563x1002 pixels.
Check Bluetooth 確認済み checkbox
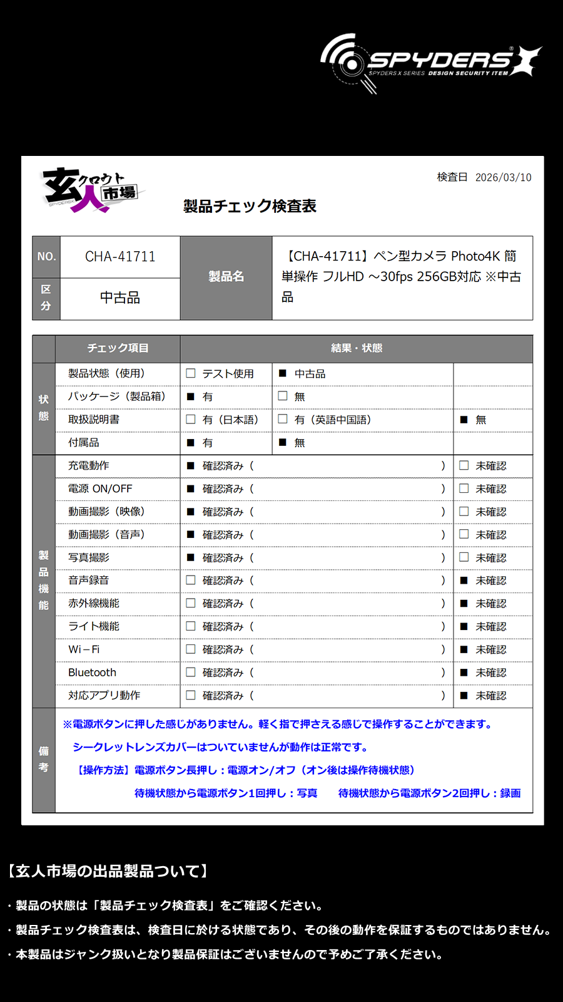[x=191, y=672]
